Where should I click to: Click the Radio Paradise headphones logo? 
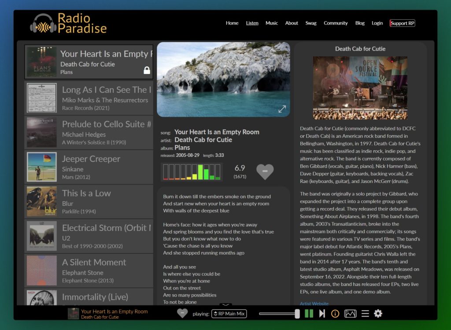43,24
